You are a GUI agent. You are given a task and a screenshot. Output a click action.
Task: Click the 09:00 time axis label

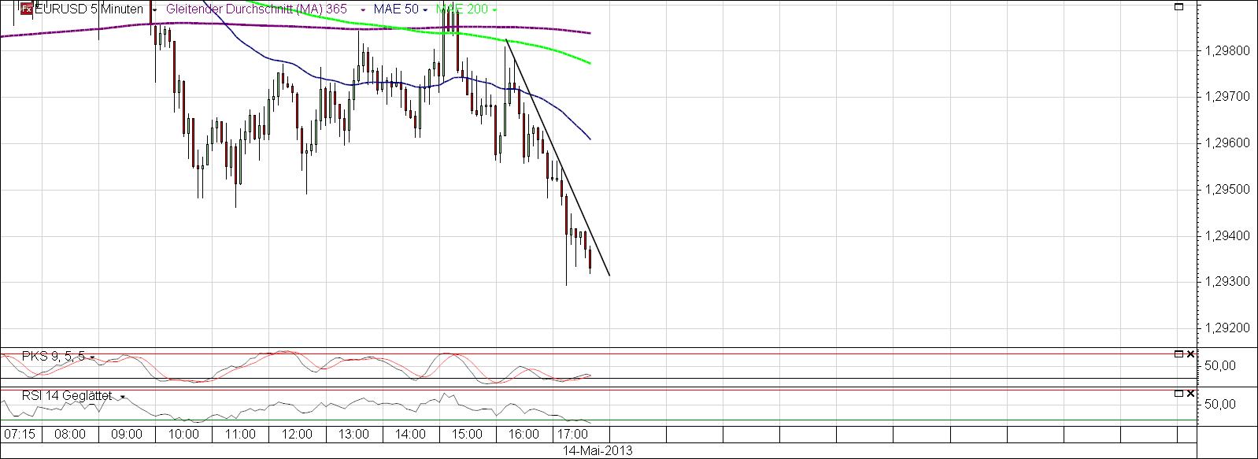[x=127, y=435]
